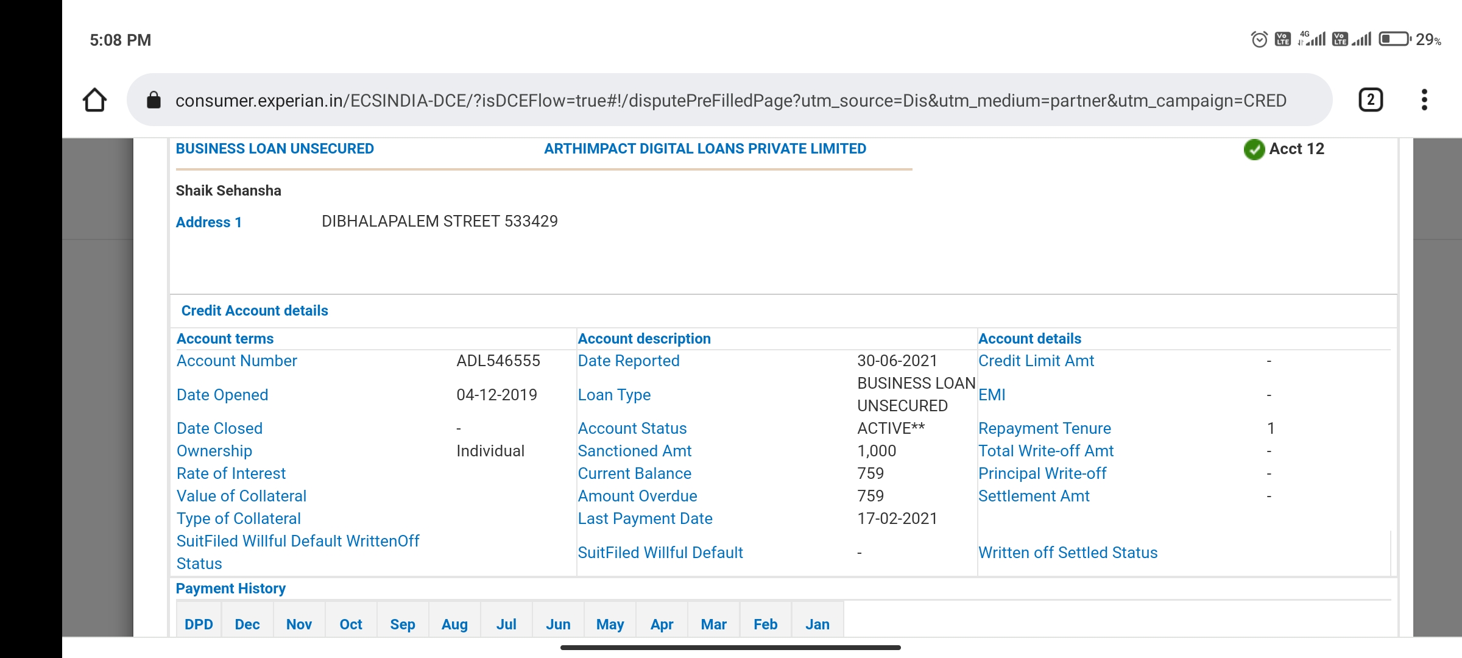
Task: Tap the 4G signal strength icon
Action: 1312,40
